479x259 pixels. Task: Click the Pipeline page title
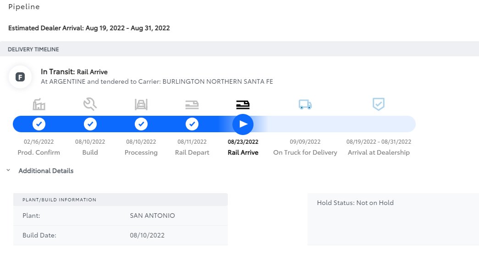pos(24,7)
